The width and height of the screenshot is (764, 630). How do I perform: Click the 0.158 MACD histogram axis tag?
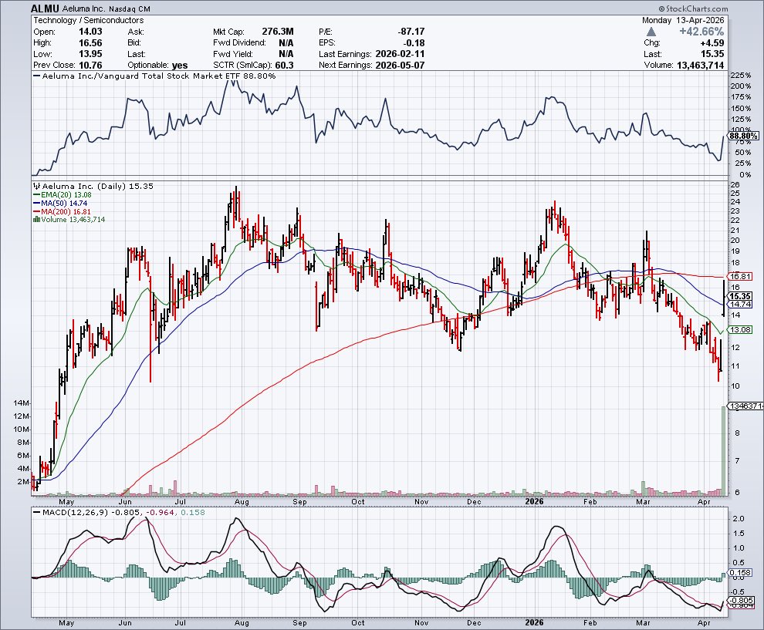click(740, 572)
